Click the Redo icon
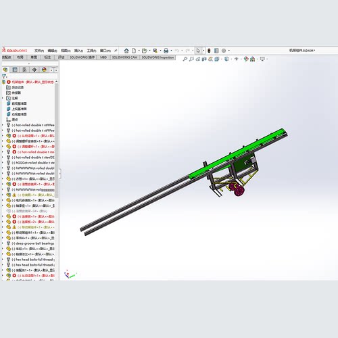 (187, 51)
